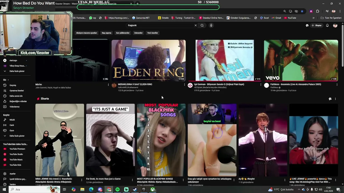Select the İzlenenler filter chip

click(x=138, y=33)
